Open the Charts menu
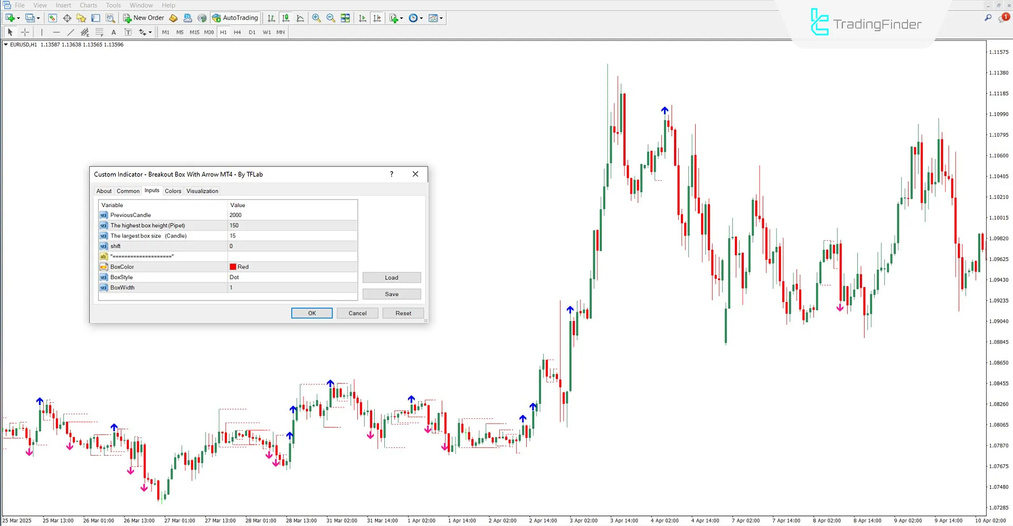Screen dimensions: 1013x526 point(88,5)
